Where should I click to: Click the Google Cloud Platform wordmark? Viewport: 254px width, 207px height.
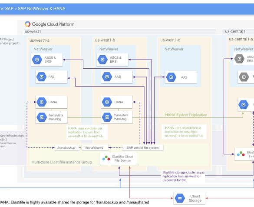tap(53, 24)
